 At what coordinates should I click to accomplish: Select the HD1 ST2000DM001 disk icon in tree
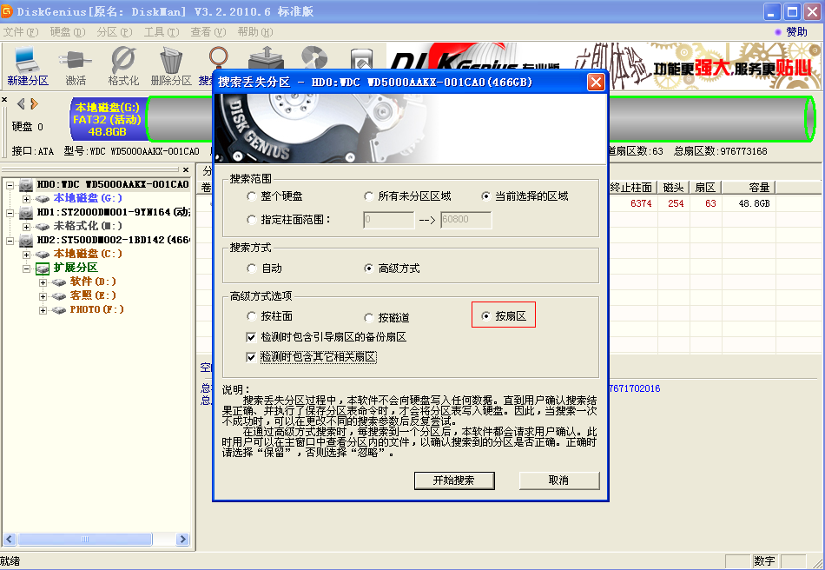coord(26,213)
